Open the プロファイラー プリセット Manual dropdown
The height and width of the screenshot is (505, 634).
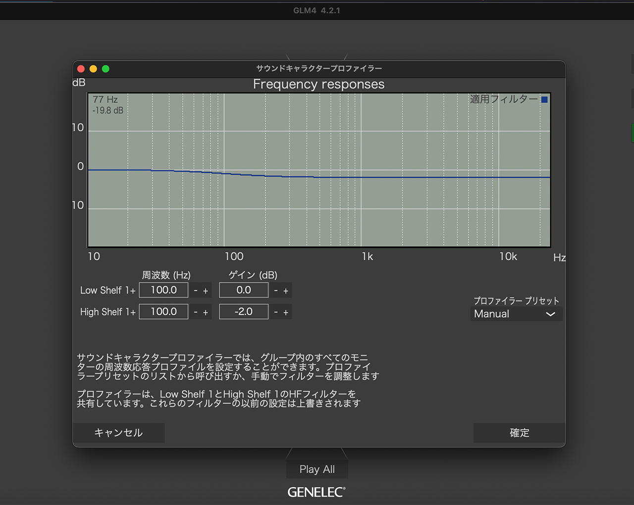[516, 313]
